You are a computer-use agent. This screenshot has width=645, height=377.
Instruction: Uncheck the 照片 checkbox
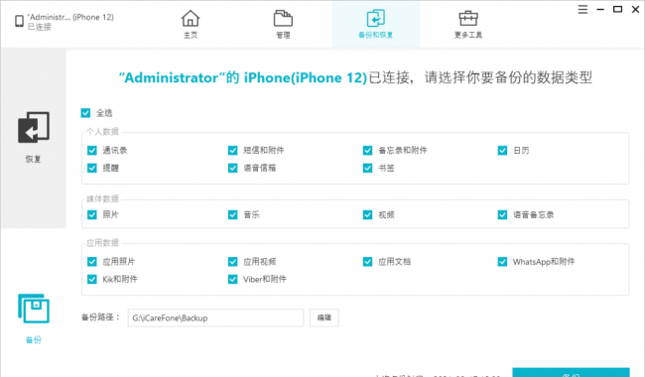click(x=92, y=214)
